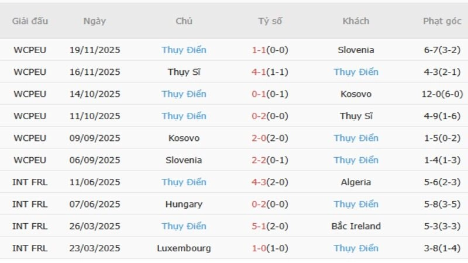The height and width of the screenshot is (263, 468).
Task: Click the 12-0(6-0) corner kick stat
Action: tap(442, 94)
